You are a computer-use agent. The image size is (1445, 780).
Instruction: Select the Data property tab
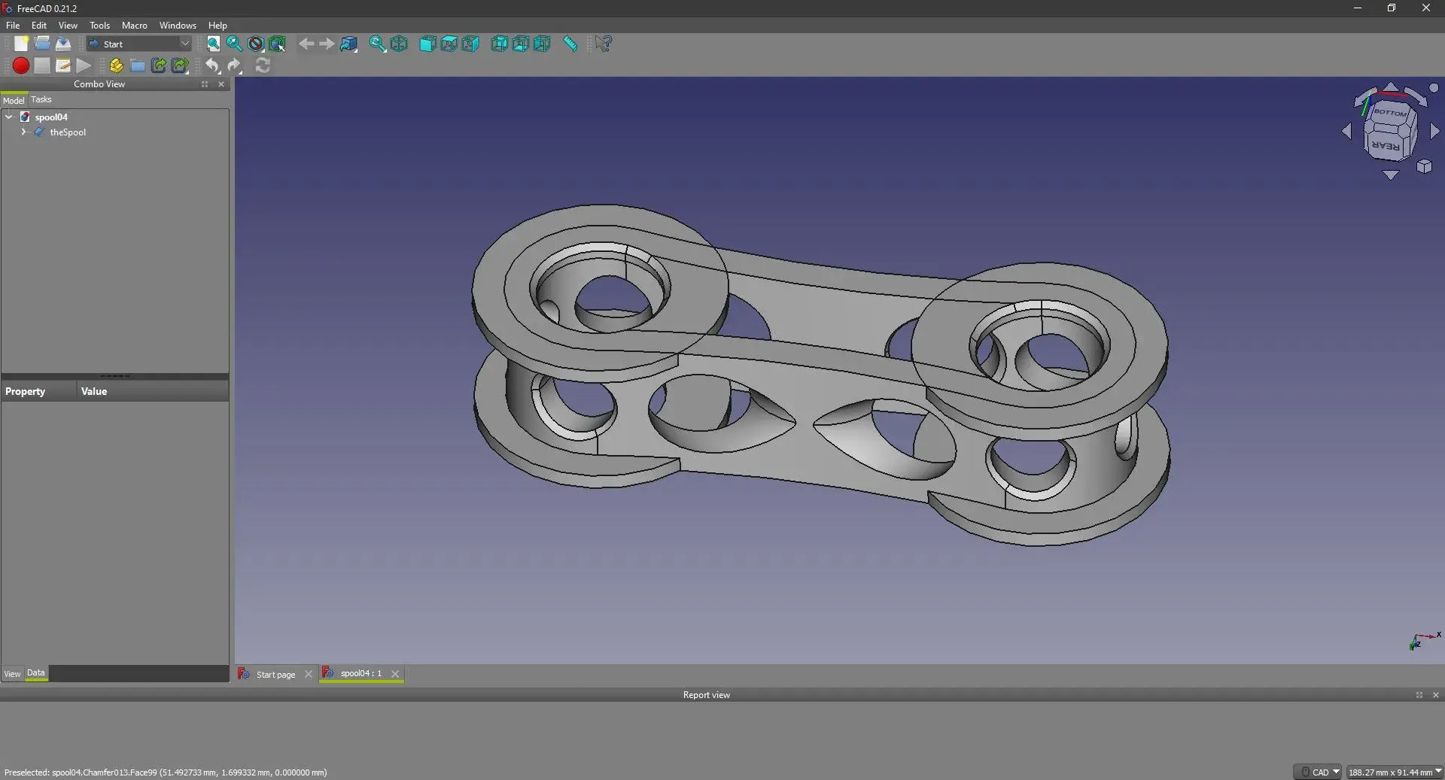(36, 673)
